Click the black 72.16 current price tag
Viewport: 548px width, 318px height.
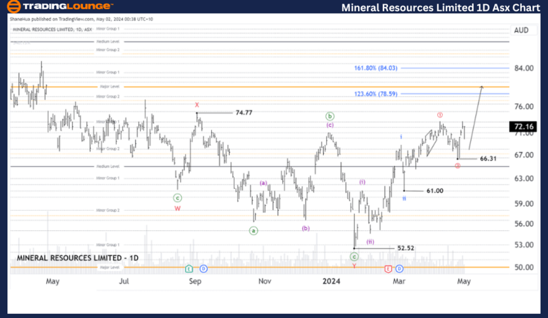click(x=523, y=127)
